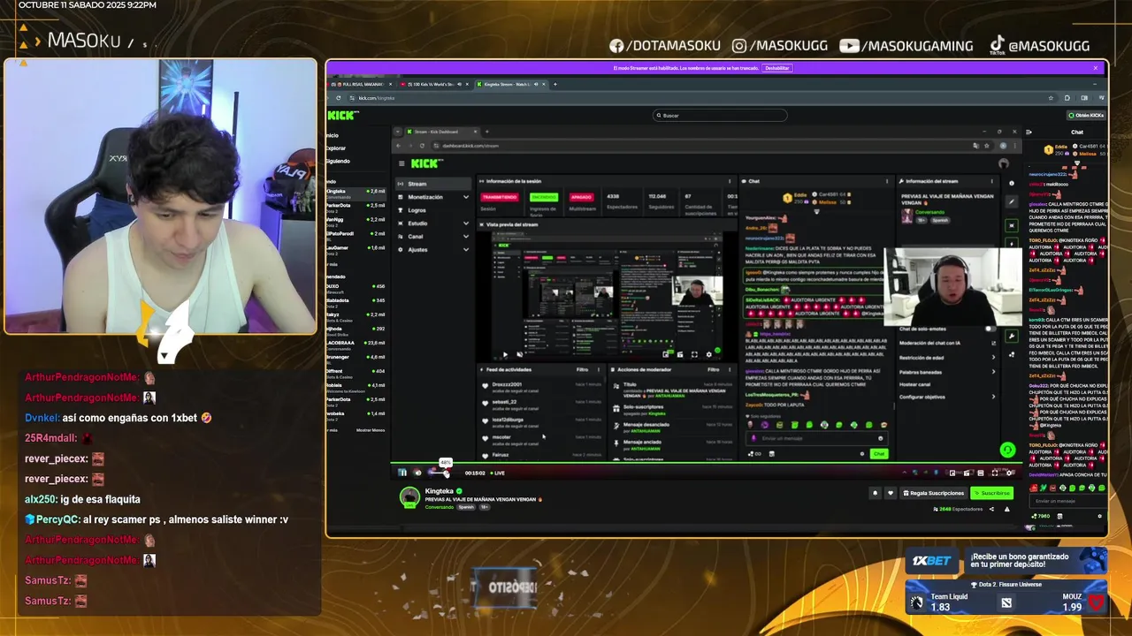Click the dashboard chat Enviar un mensaje field
Image resolution: width=1132 pixels, height=636 pixels.
tap(817, 438)
